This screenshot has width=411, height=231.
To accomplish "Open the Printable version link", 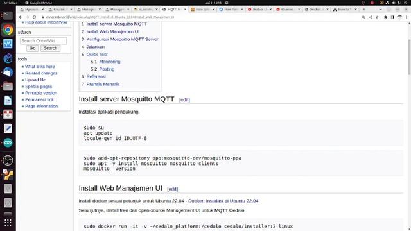I will click(x=41, y=93).
